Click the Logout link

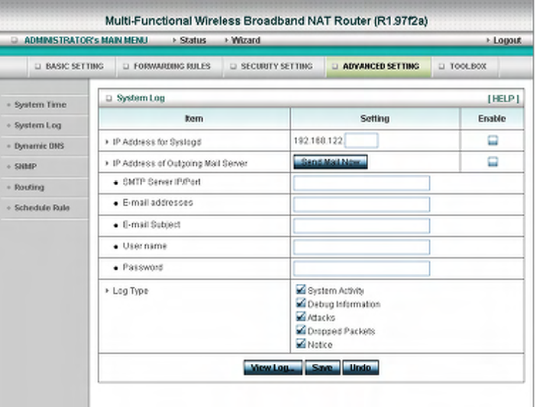(507, 40)
